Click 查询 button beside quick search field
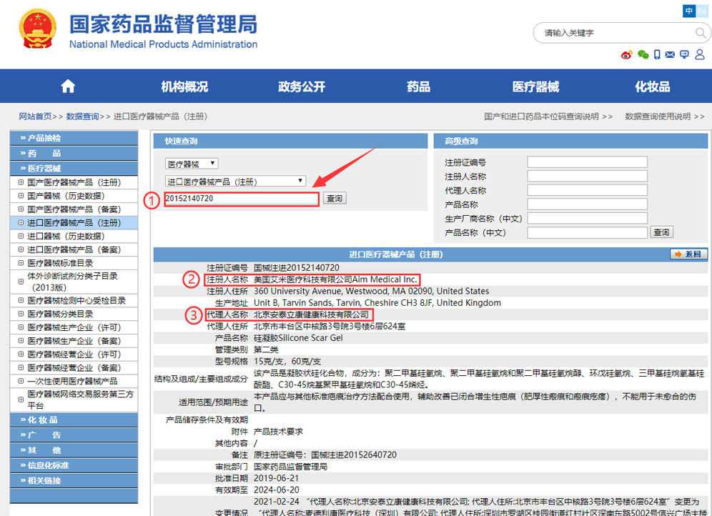Screen dimensions: 712x516 [x=334, y=199]
